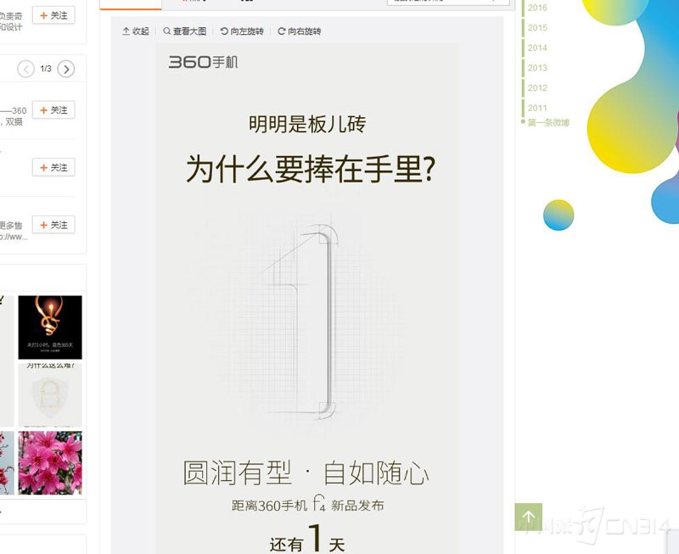Click 关注 next to the 更多售 account
The image size is (679, 554).
53,225
